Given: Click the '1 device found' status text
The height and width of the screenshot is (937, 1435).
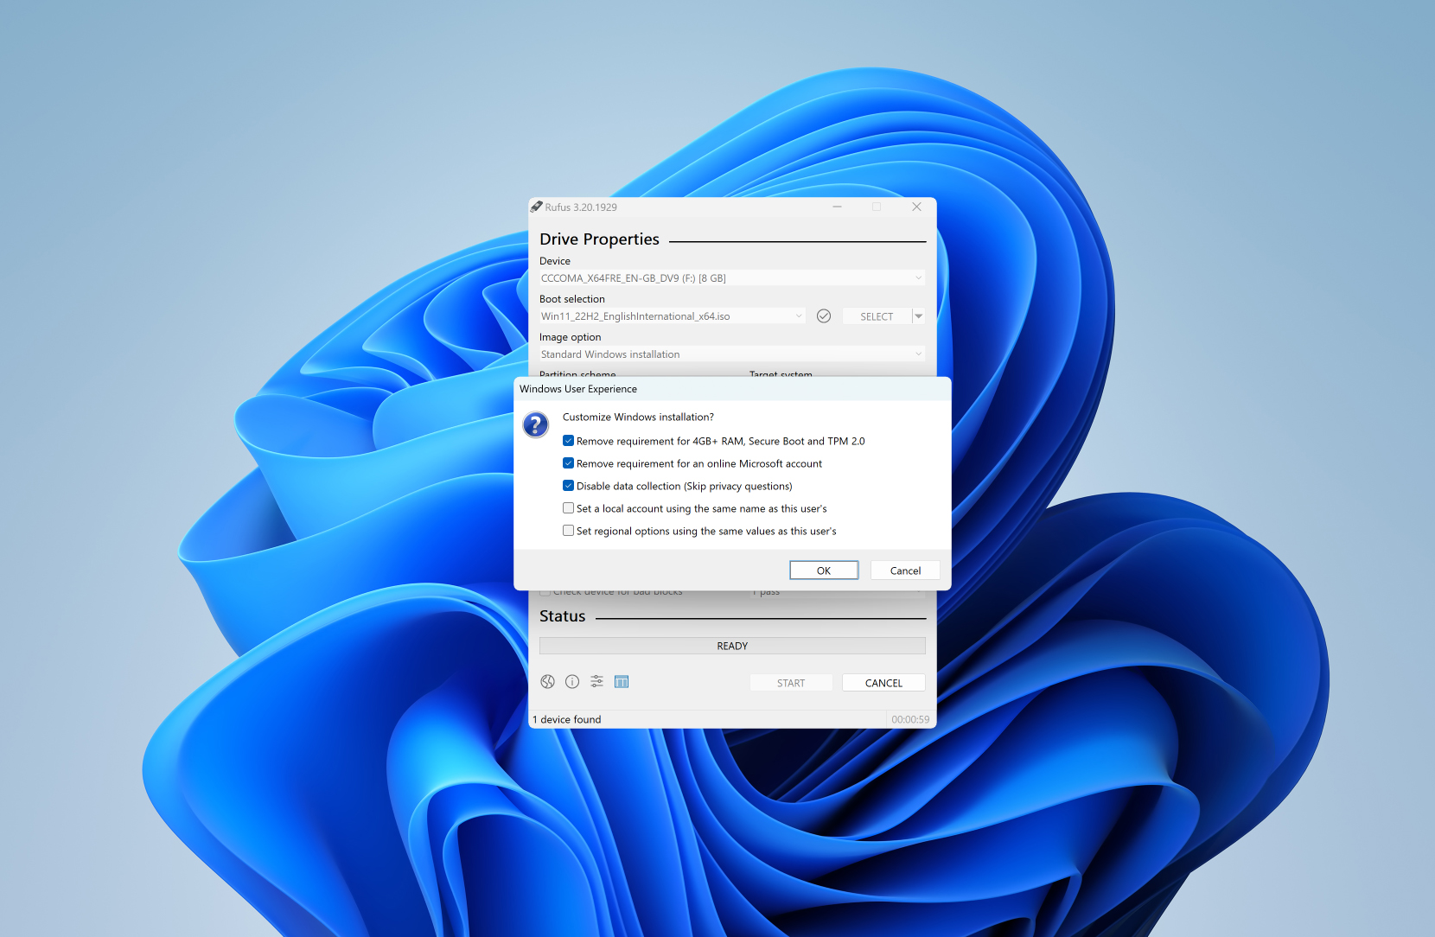Looking at the screenshot, I should (x=566, y=719).
